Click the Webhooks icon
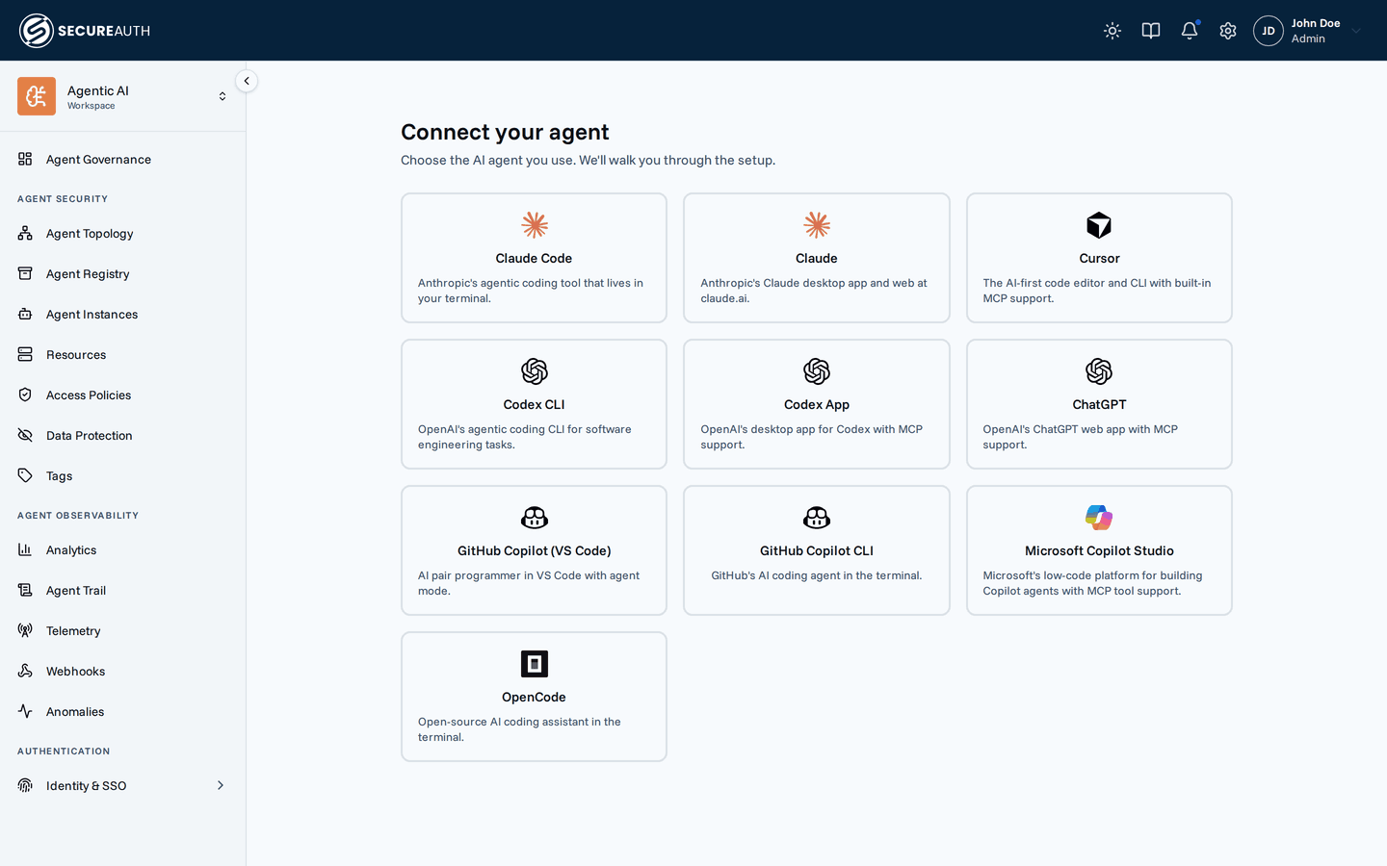Screen dimensions: 1387x866 click(25, 671)
